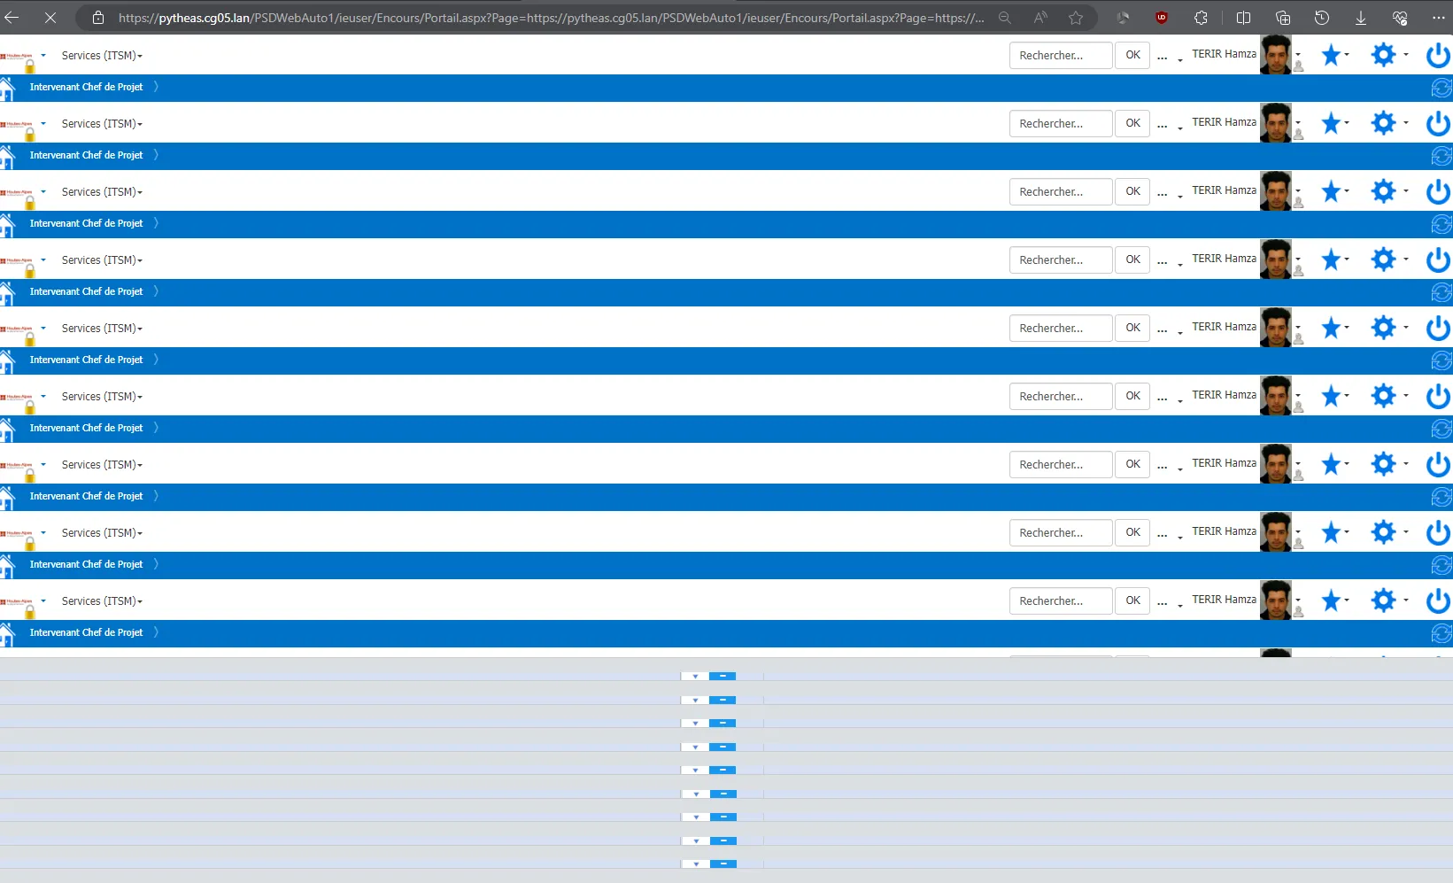The image size is (1453, 883).
Task: Log out with the topmost blue power icon
Action: (x=1438, y=56)
